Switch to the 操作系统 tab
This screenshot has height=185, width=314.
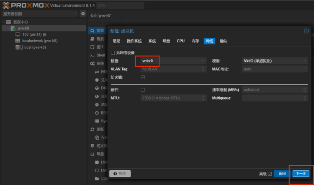[134, 41]
